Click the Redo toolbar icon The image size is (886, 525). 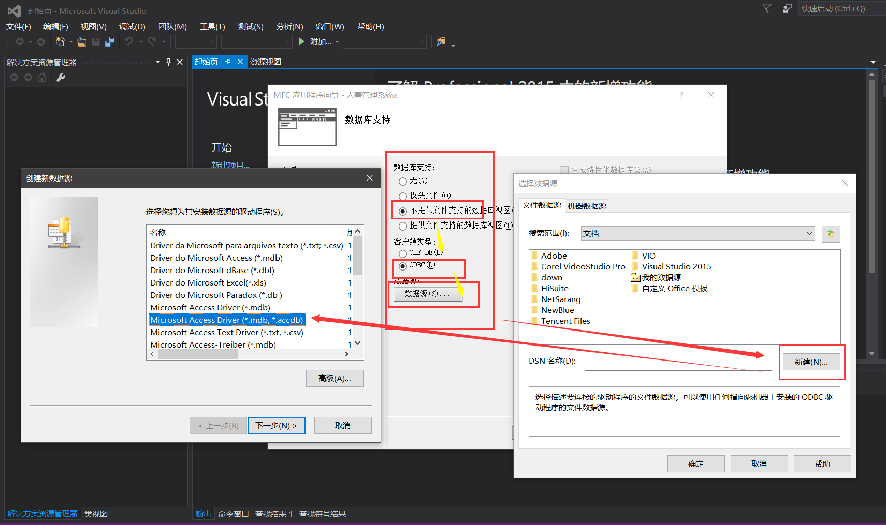(x=152, y=41)
